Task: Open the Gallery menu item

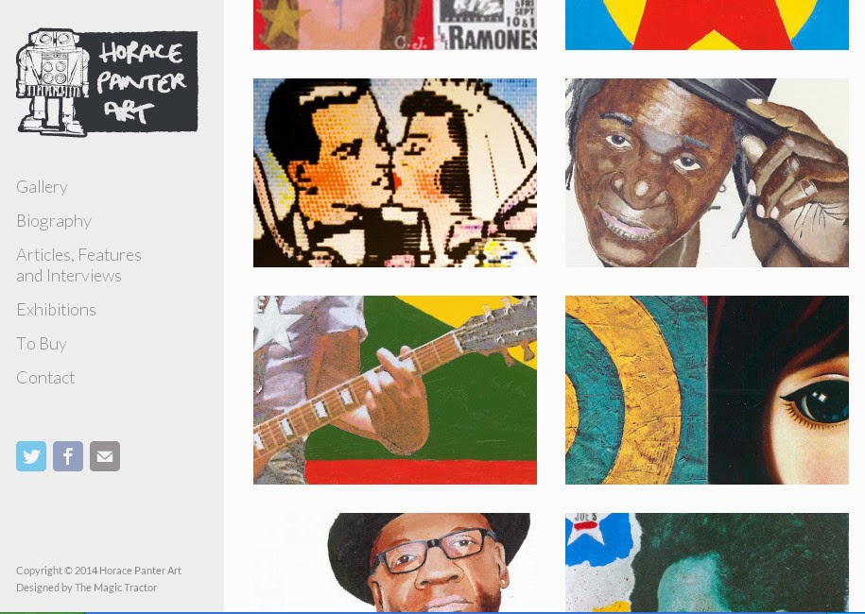Action: (x=42, y=187)
